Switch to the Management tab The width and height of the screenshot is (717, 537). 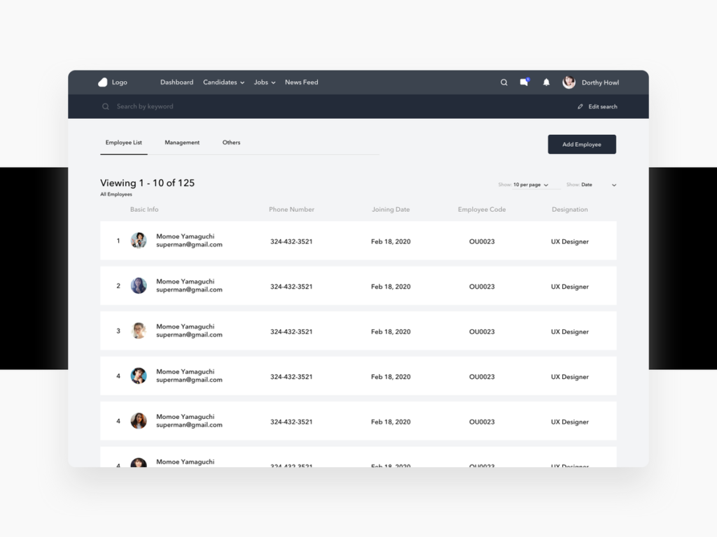tap(182, 142)
